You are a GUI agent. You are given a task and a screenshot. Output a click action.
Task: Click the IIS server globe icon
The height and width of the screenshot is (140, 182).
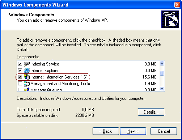(x=27, y=77)
